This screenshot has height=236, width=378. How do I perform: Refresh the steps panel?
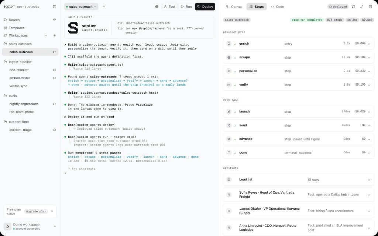pos(353,7)
